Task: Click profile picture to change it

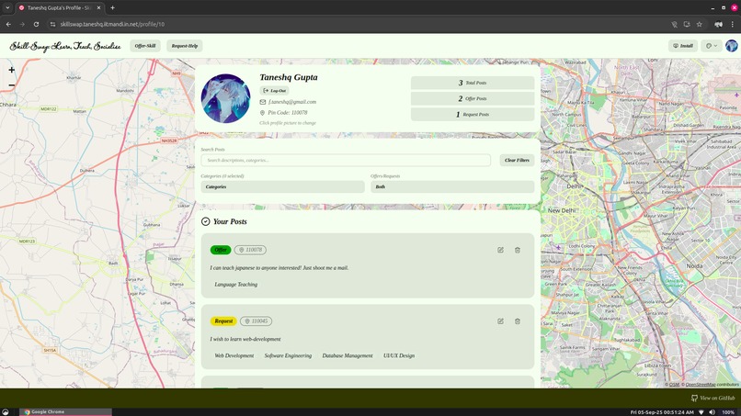Action: point(225,98)
